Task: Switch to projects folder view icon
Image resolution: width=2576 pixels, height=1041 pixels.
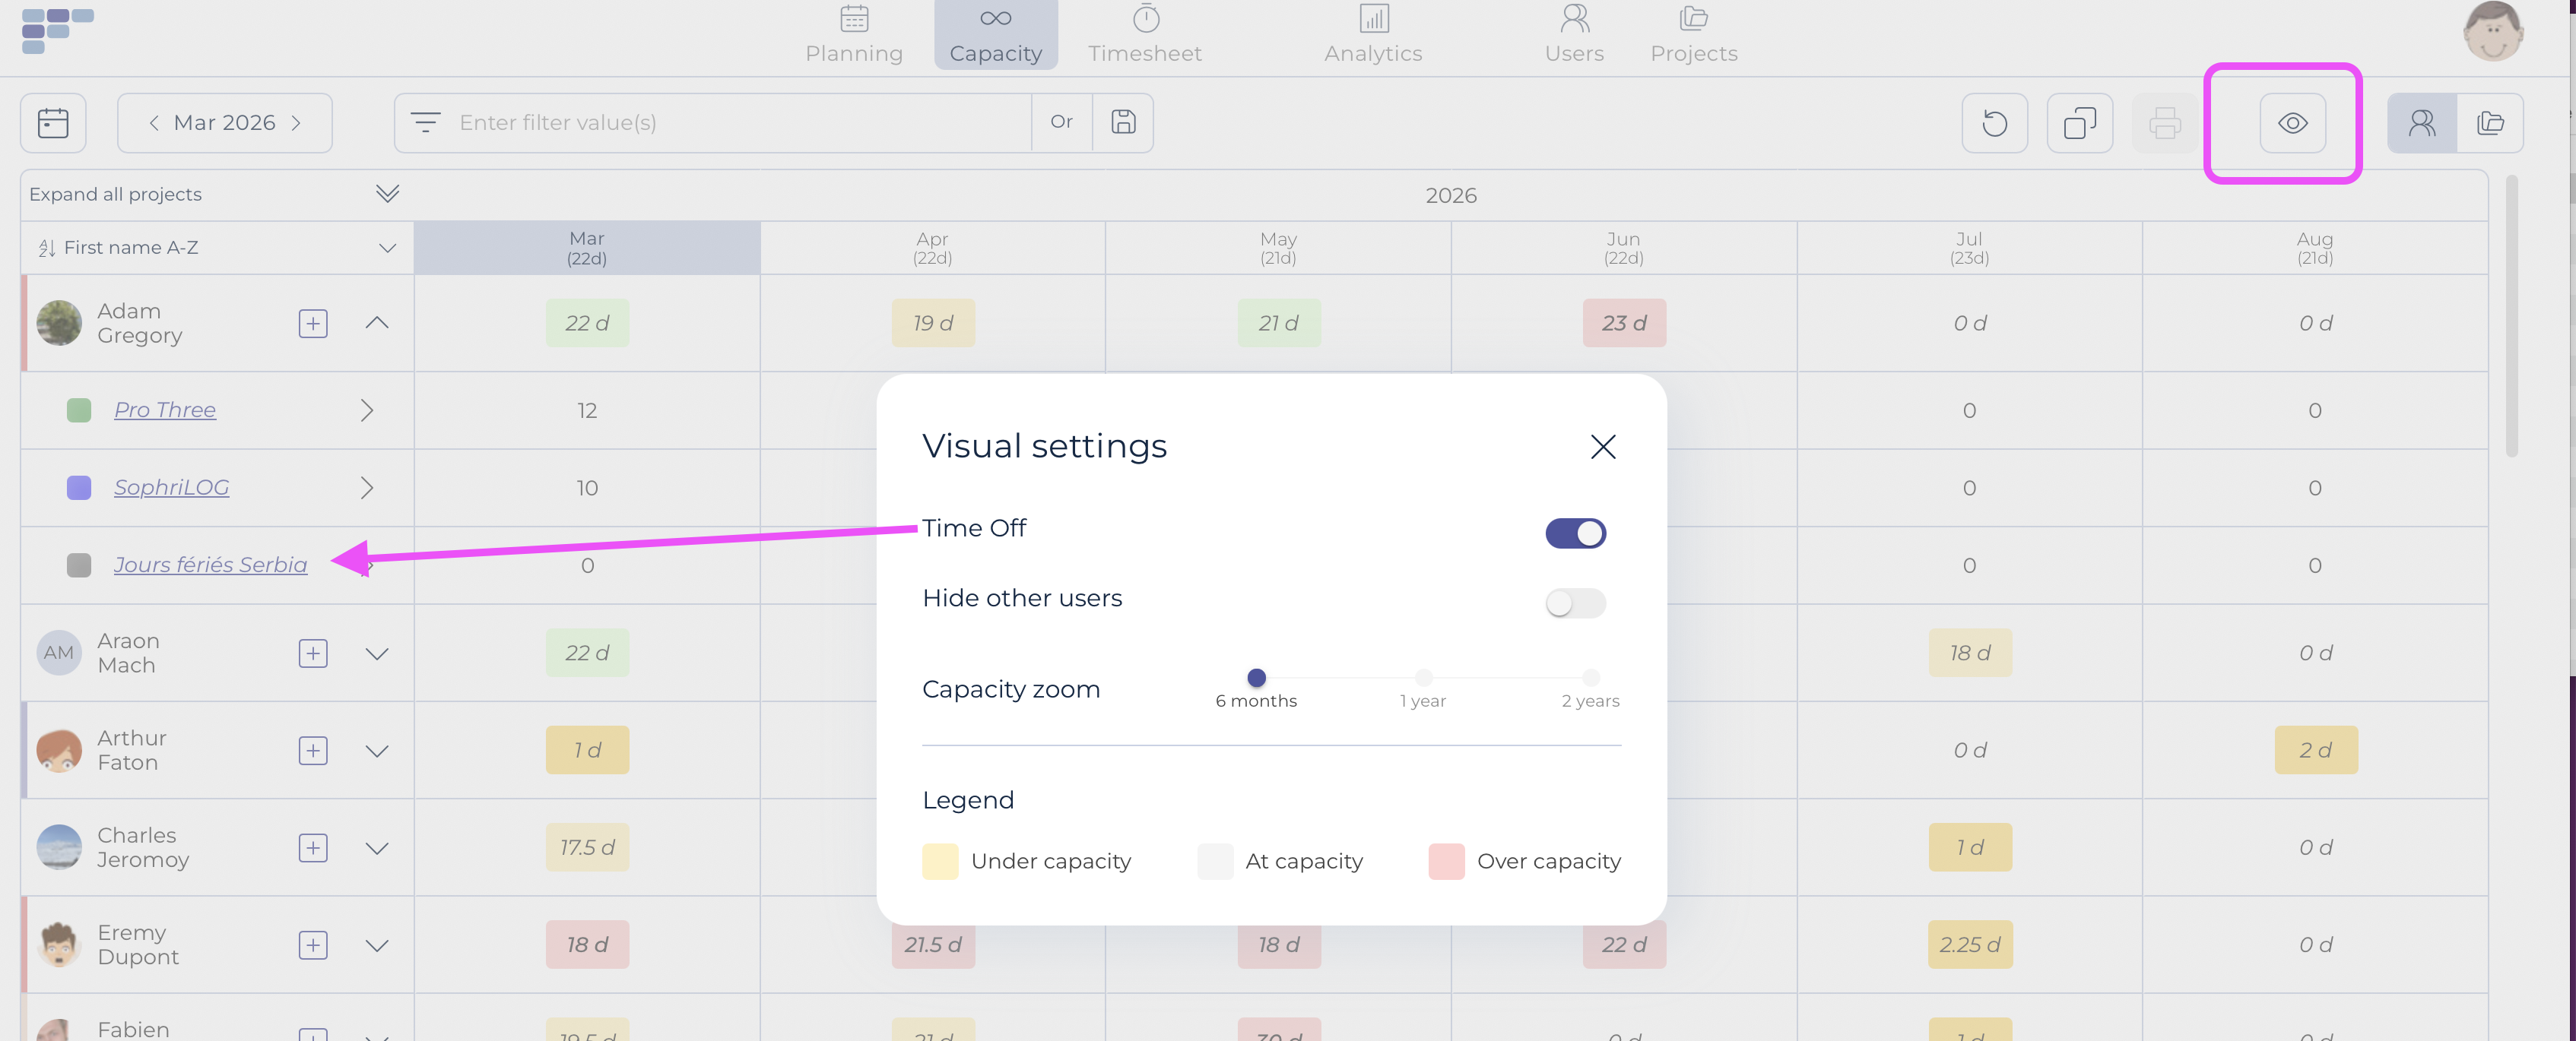Action: point(2490,123)
